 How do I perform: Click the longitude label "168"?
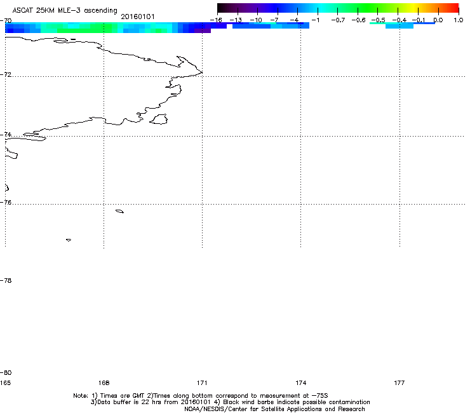(x=104, y=383)
